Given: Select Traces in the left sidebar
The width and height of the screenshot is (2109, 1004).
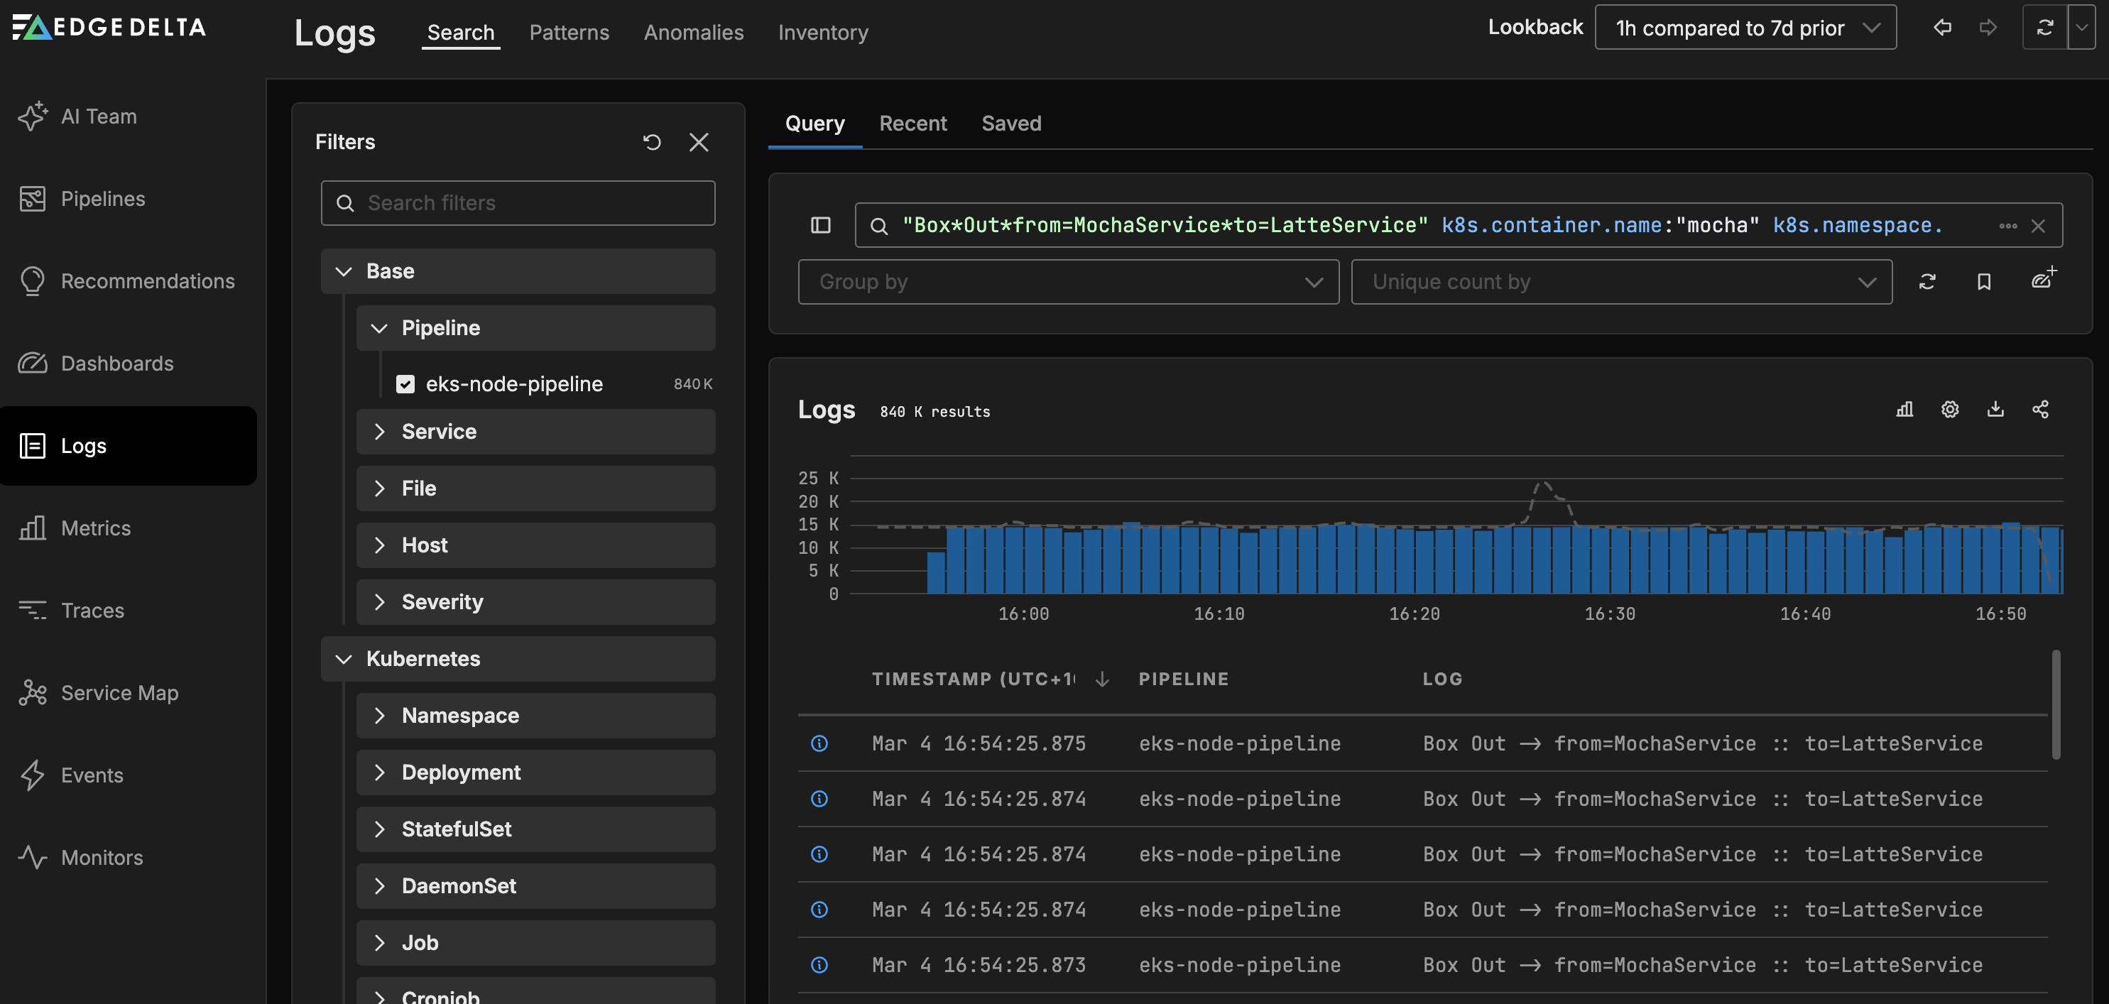Looking at the screenshot, I should (x=92, y=610).
